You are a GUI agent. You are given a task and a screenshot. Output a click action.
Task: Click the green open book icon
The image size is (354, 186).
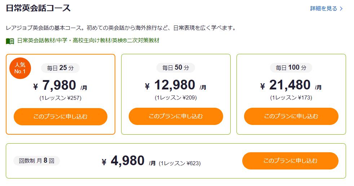click(x=10, y=41)
